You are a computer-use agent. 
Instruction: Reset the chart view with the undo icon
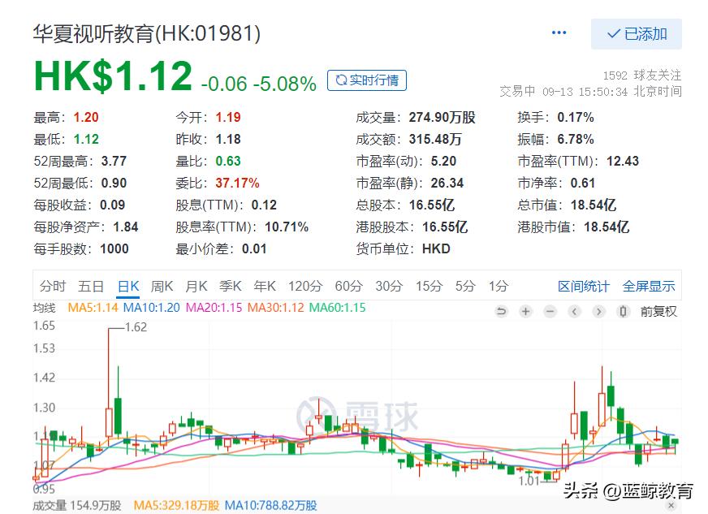tap(502, 311)
